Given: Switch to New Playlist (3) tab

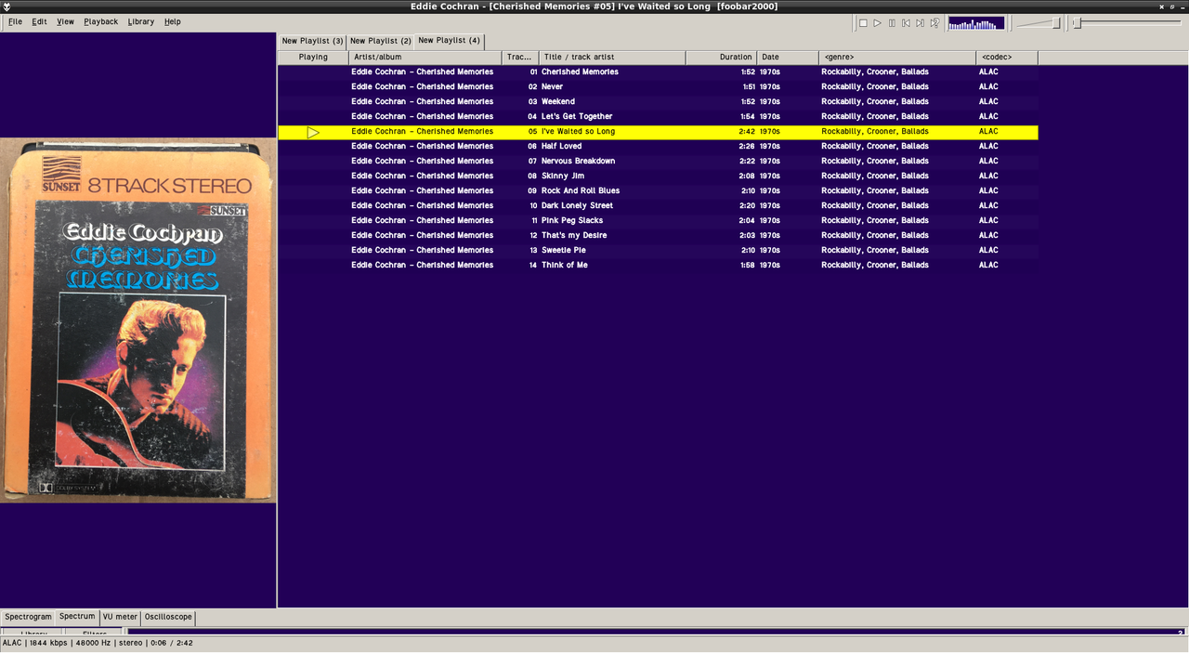Looking at the screenshot, I should click(x=312, y=41).
